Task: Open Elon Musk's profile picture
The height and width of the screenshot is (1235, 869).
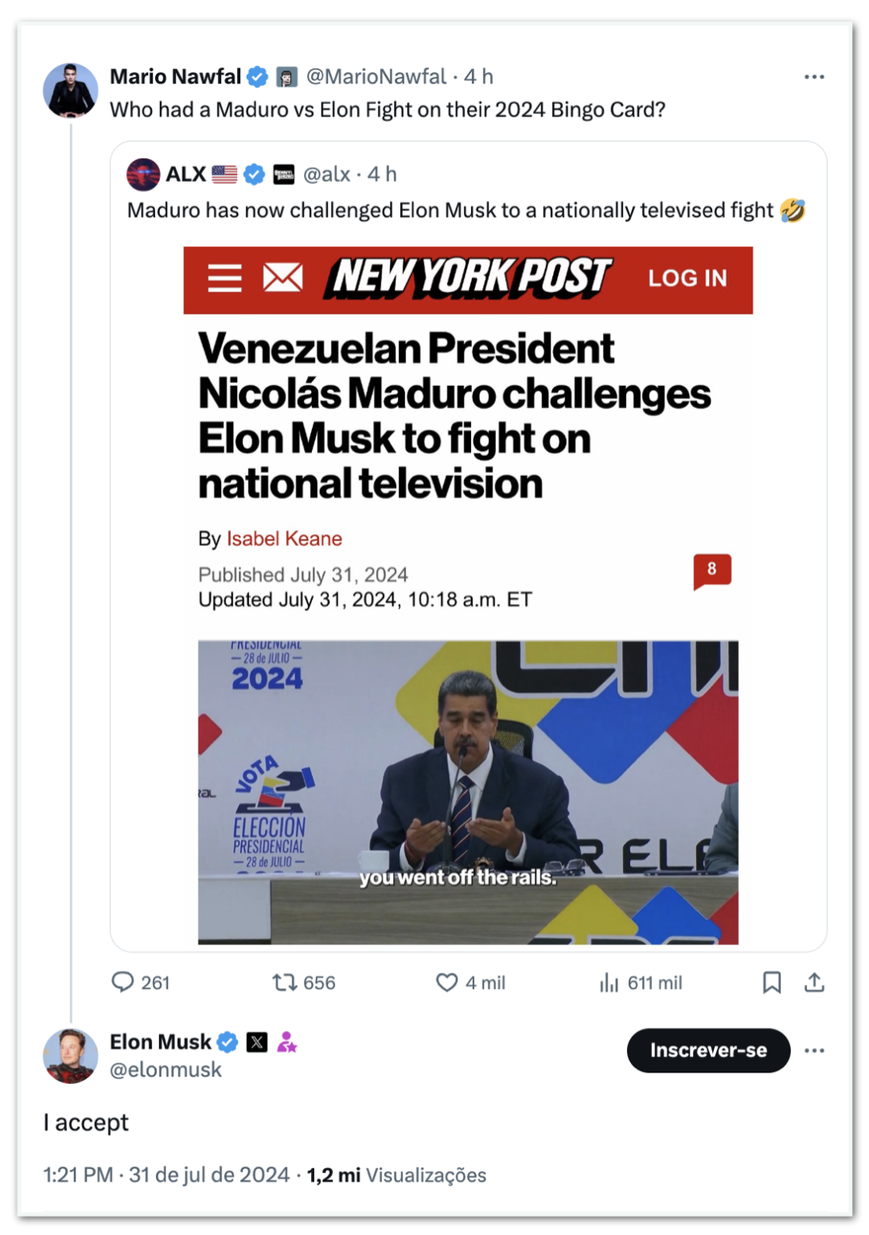Action: [71, 1055]
